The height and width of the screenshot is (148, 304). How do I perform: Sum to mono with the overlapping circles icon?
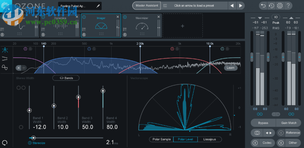click(x=257, y=133)
